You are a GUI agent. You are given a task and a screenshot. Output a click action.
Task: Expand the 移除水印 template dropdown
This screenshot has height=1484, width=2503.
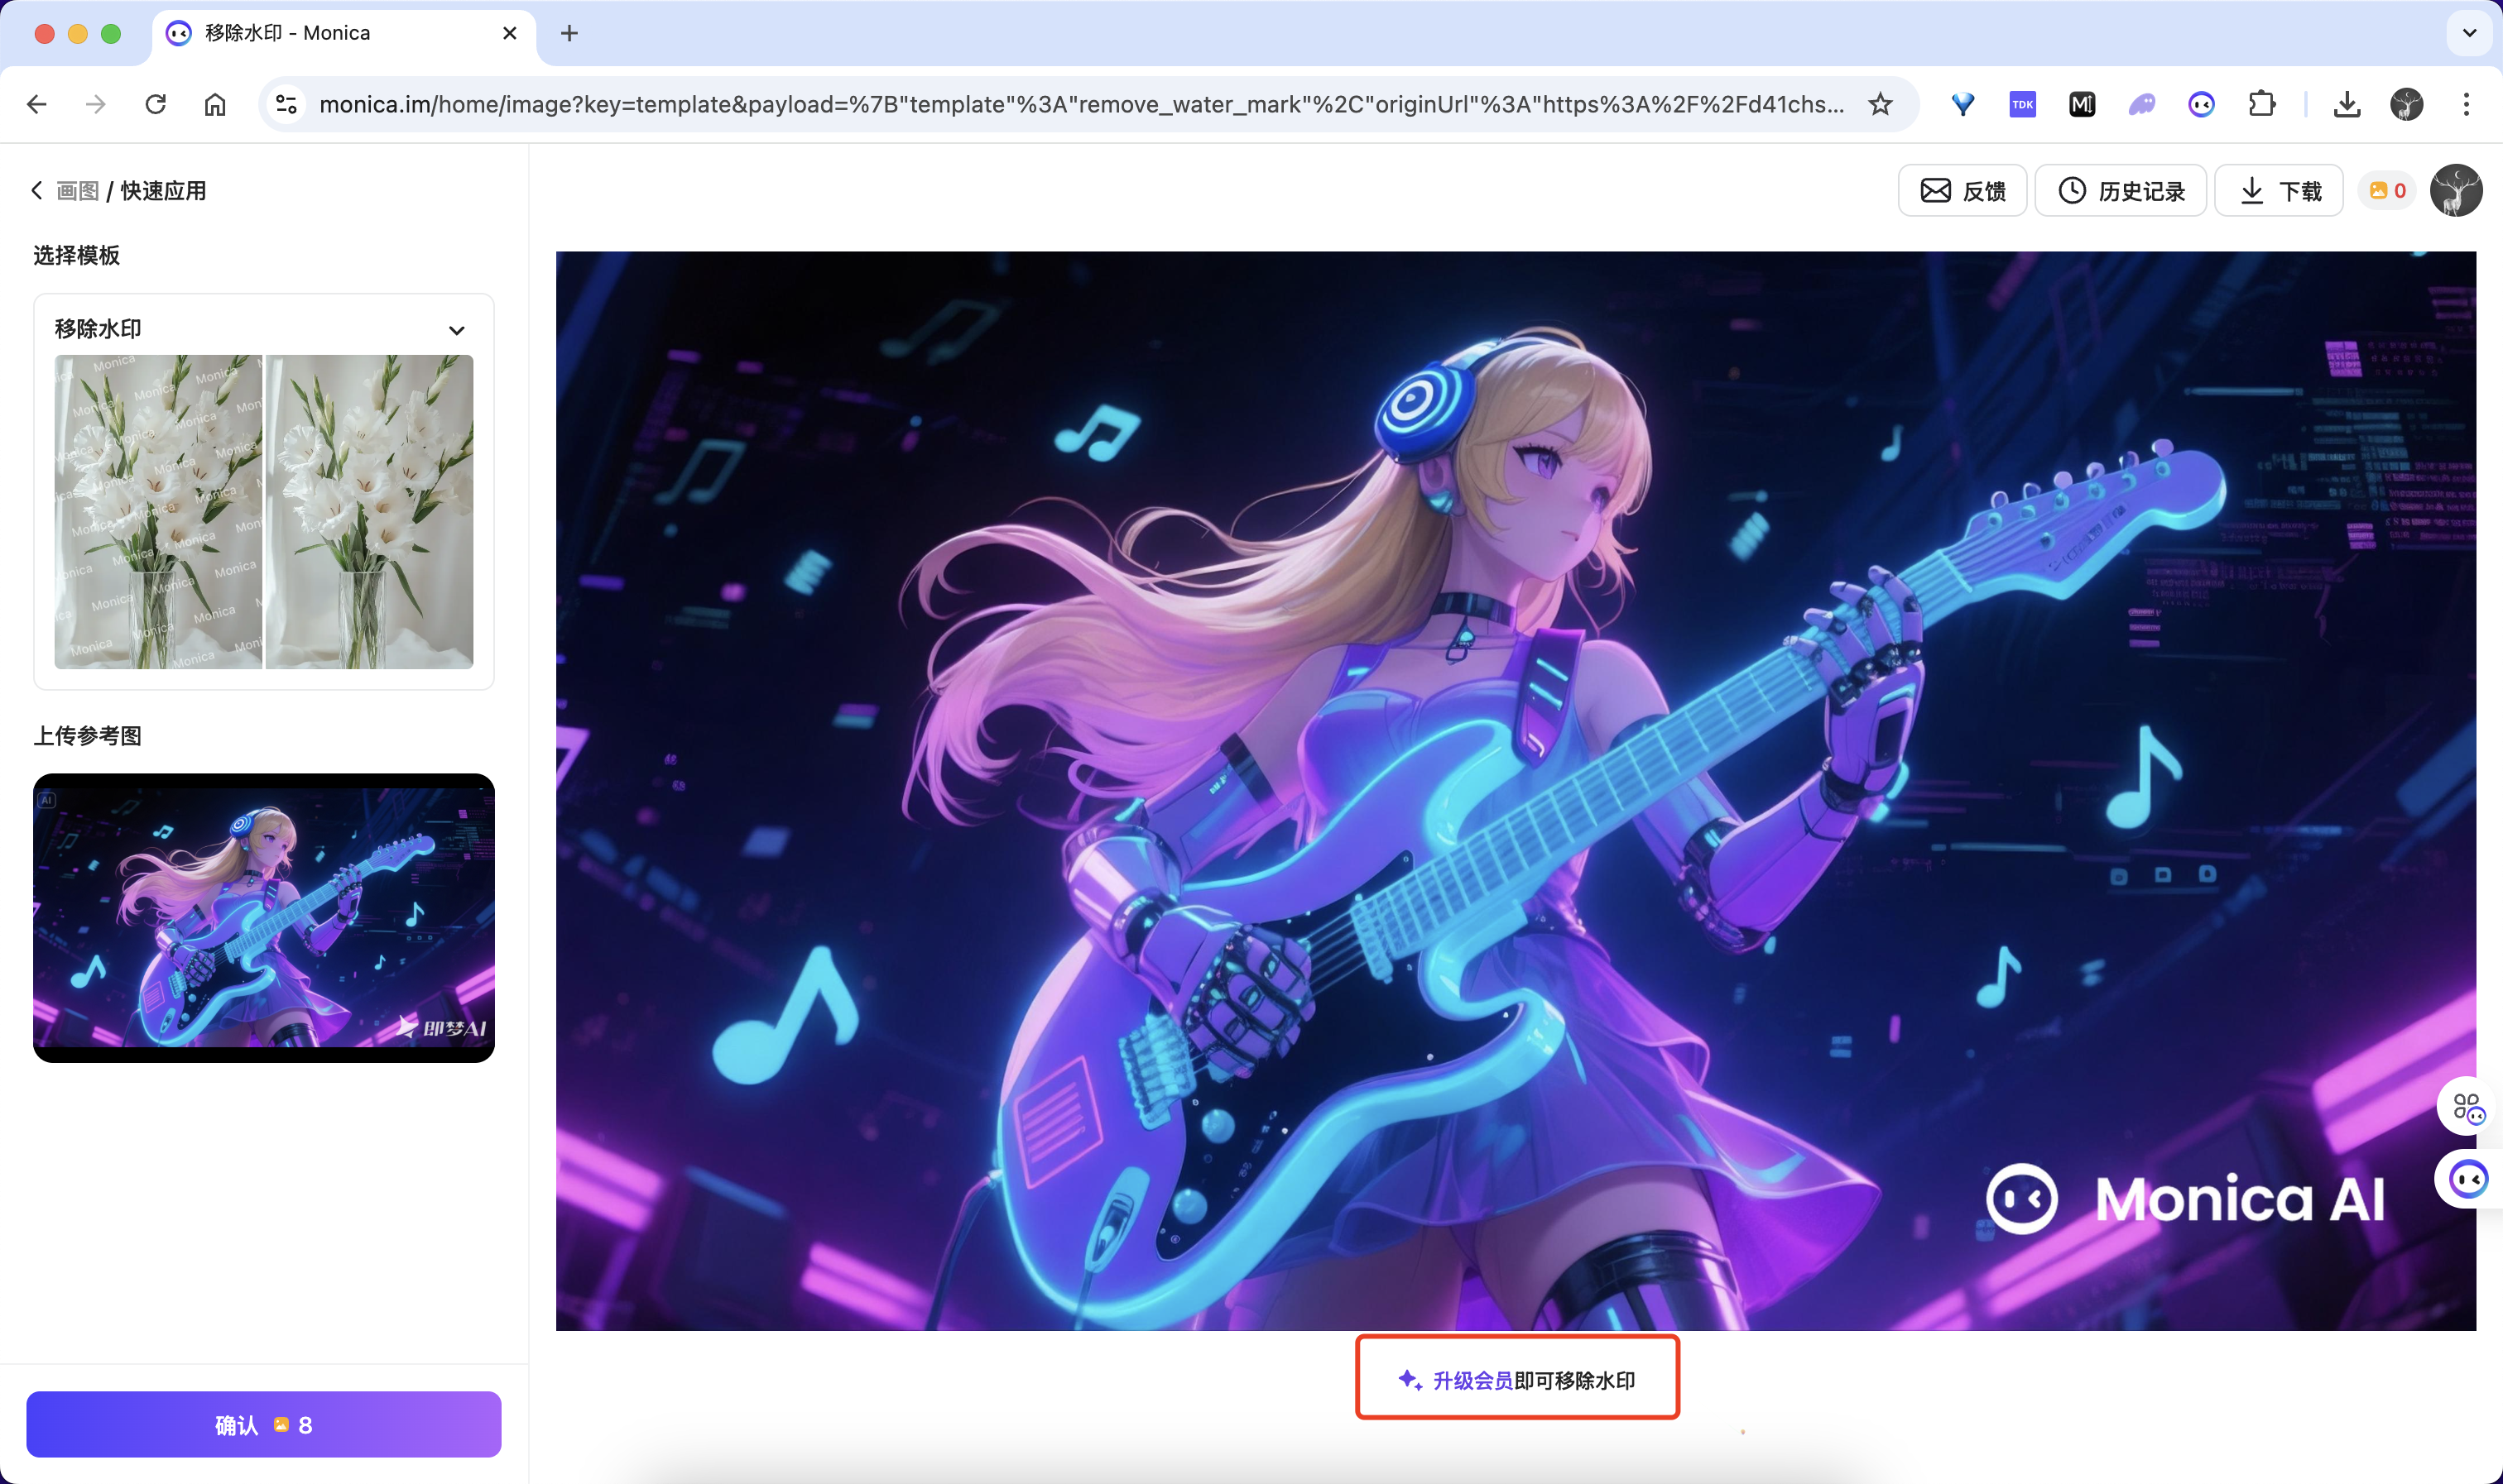(456, 330)
